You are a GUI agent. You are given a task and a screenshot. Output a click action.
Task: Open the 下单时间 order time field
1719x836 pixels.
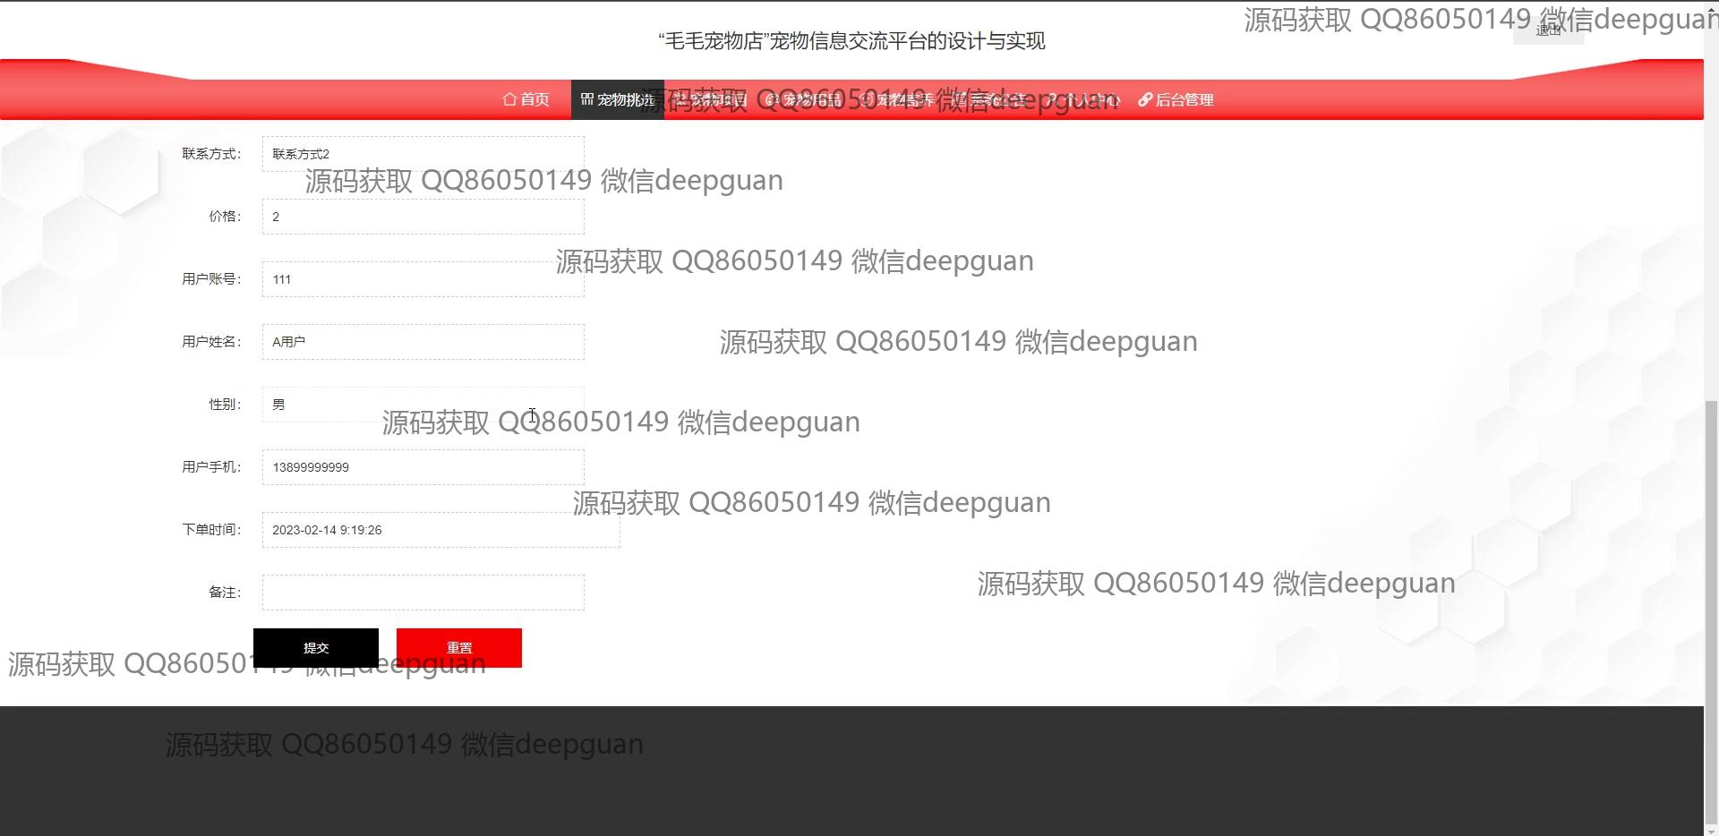(x=441, y=530)
